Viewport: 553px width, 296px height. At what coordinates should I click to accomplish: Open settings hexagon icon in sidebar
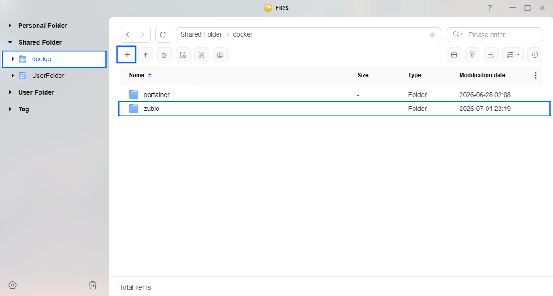(x=13, y=285)
